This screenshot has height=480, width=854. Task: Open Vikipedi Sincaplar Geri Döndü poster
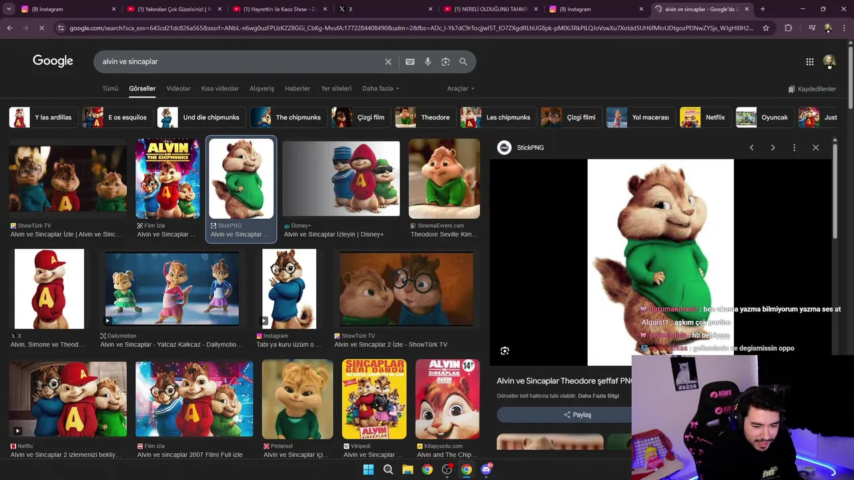tap(374, 399)
